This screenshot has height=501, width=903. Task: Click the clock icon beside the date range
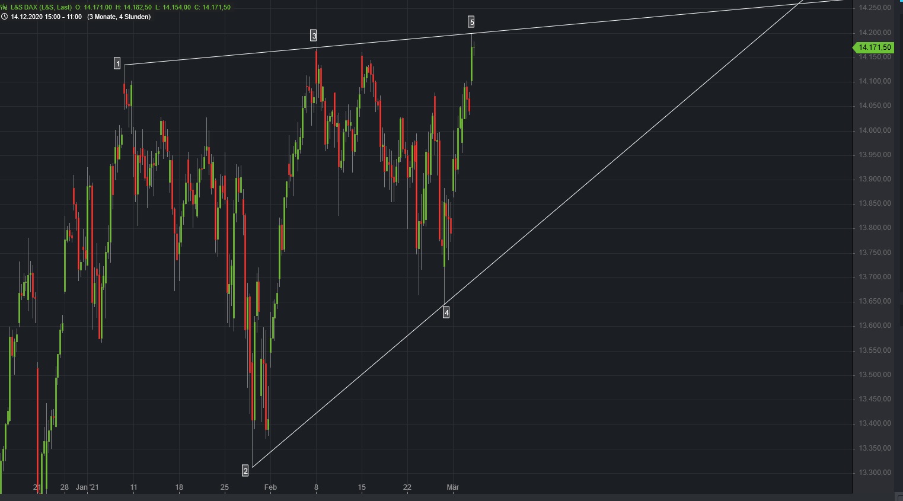[5, 17]
